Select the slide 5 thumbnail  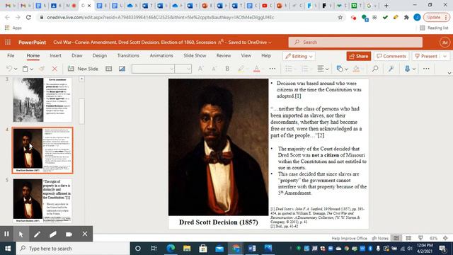[x=42, y=200]
